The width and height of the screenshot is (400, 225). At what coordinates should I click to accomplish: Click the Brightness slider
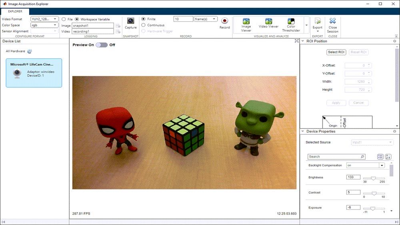tap(374, 178)
